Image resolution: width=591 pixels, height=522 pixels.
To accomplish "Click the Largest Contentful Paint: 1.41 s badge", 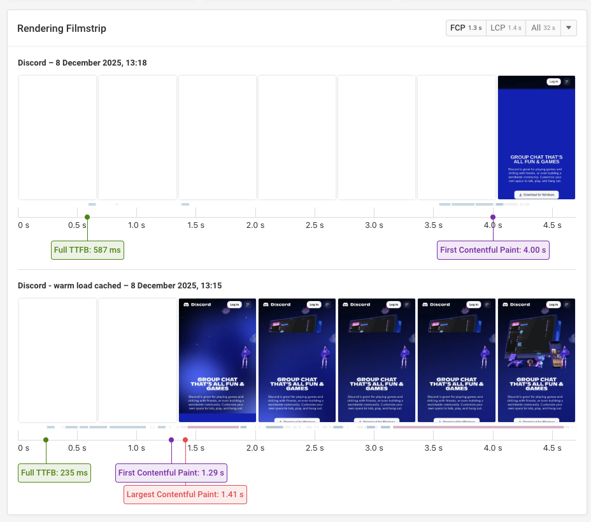I will click(x=185, y=494).
